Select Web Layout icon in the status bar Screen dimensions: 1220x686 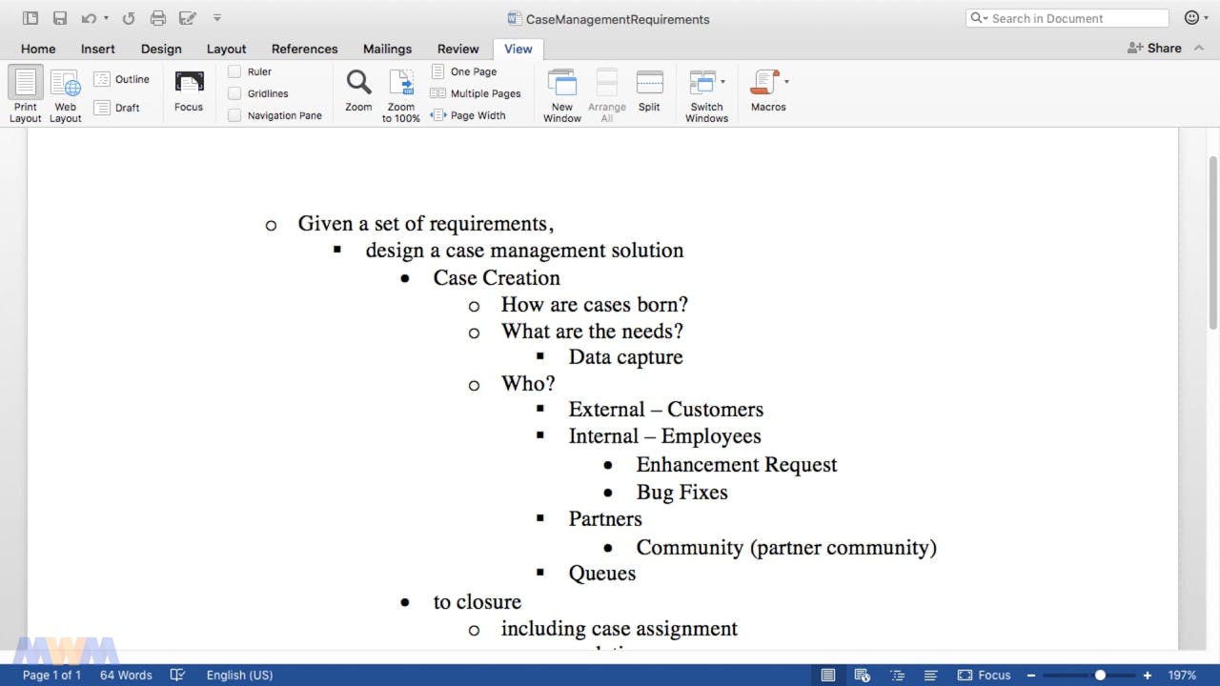click(x=862, y=675)
